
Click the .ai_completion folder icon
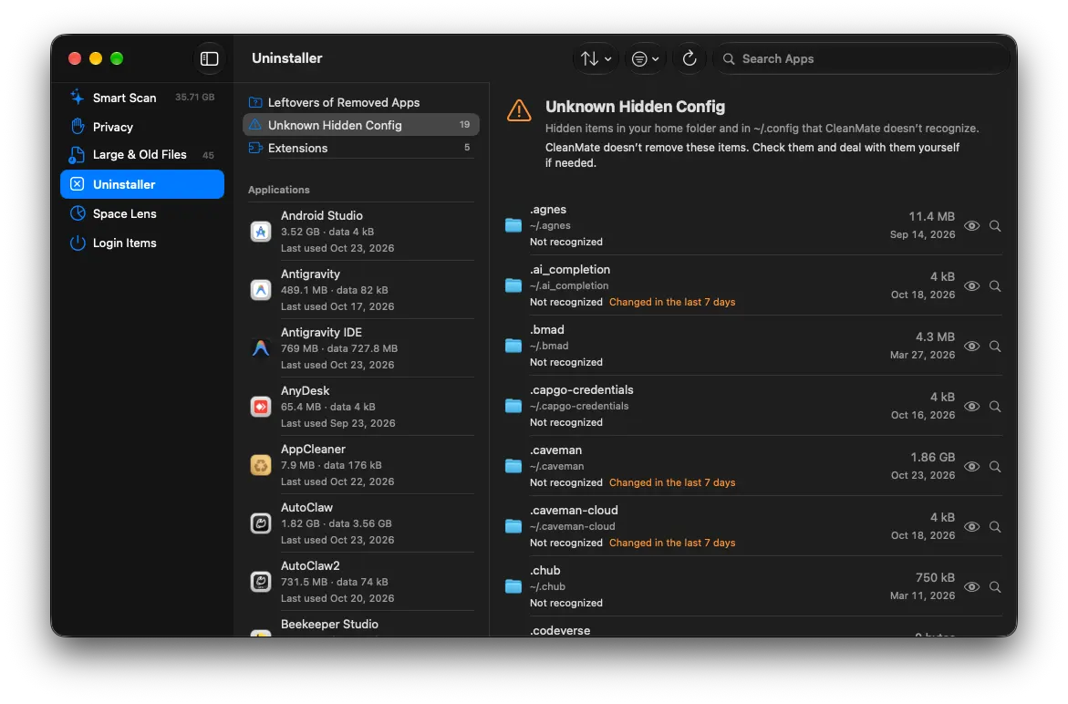pyautogui.click(x=513, y=286)
